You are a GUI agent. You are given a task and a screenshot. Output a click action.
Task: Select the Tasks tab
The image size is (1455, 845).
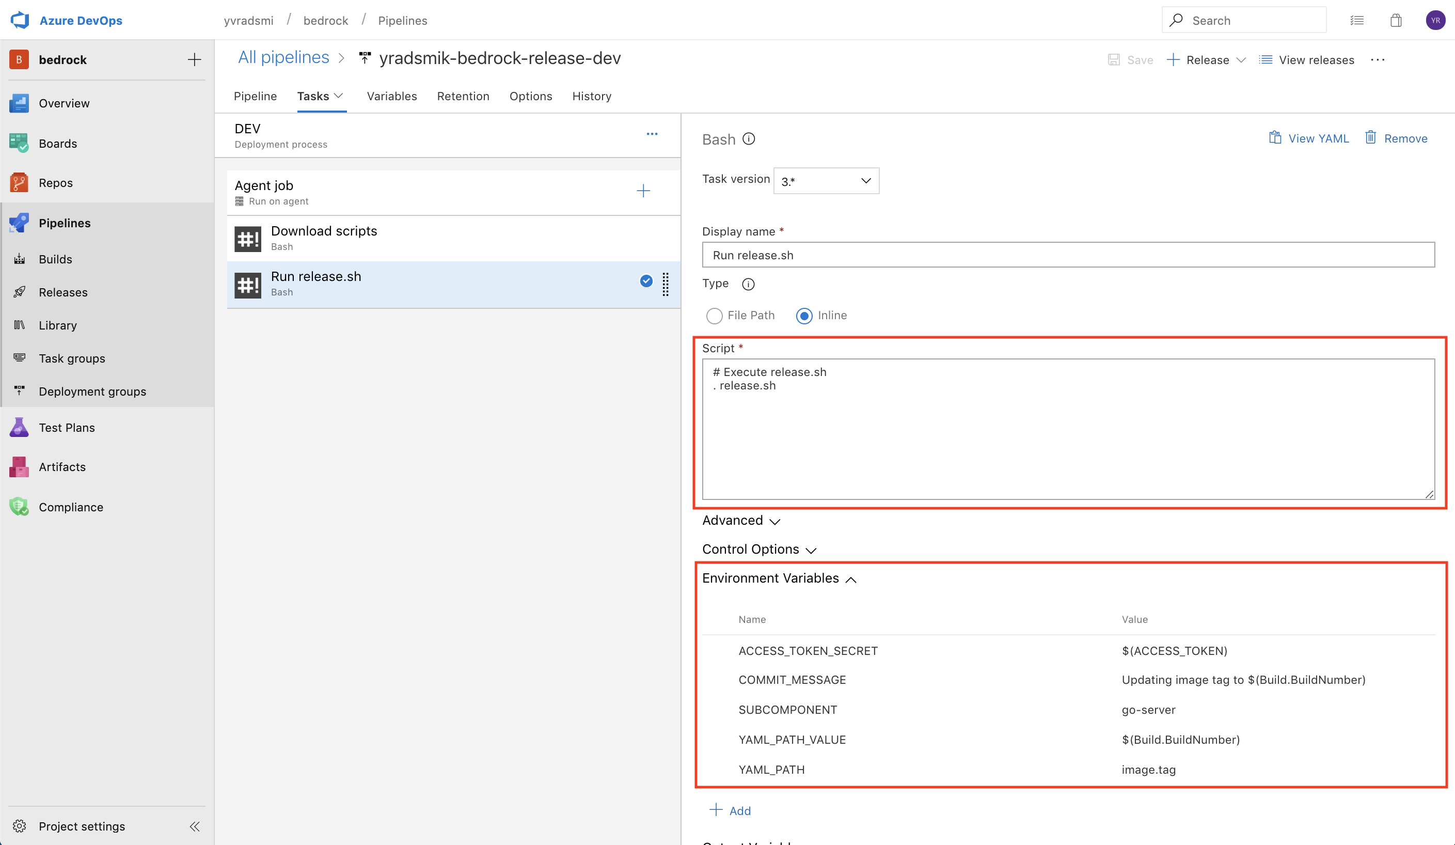pyautogui.click(x=313, y=96)
